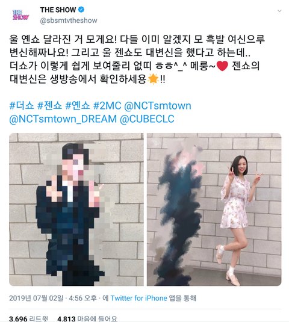Visit the @NCTsmtown_DREAM mention
This screenshot has height=322, width=289.
[x=63, y=119]
